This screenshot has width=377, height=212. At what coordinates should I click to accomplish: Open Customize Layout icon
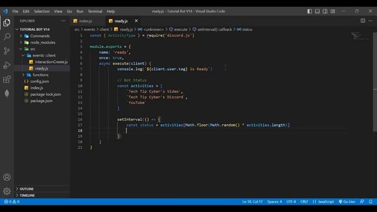(333, 11)
